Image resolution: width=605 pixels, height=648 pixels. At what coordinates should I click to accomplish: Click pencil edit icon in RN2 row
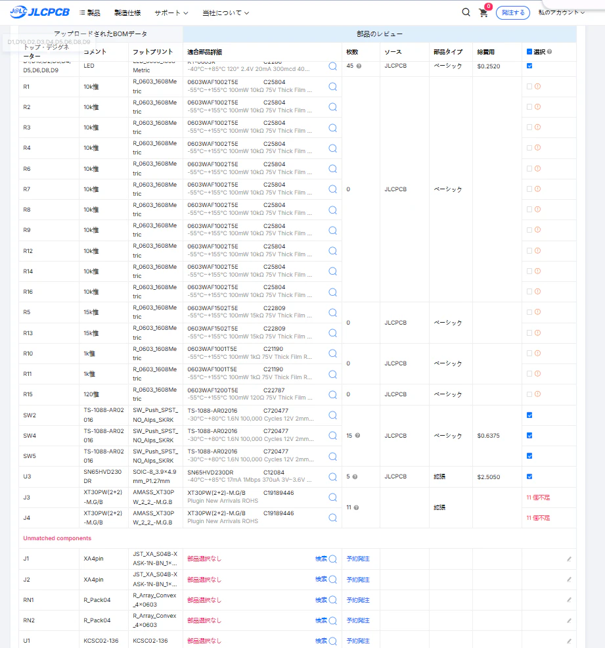pos(569,620)
